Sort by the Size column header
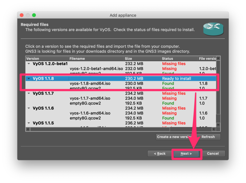The width and height of the screenshot is (246, 183). [x=142, y=58]
